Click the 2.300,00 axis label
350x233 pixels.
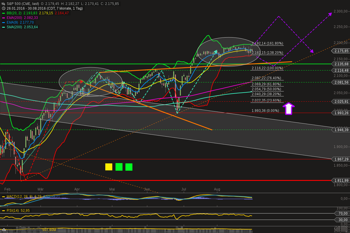click(x=341, y=11)
